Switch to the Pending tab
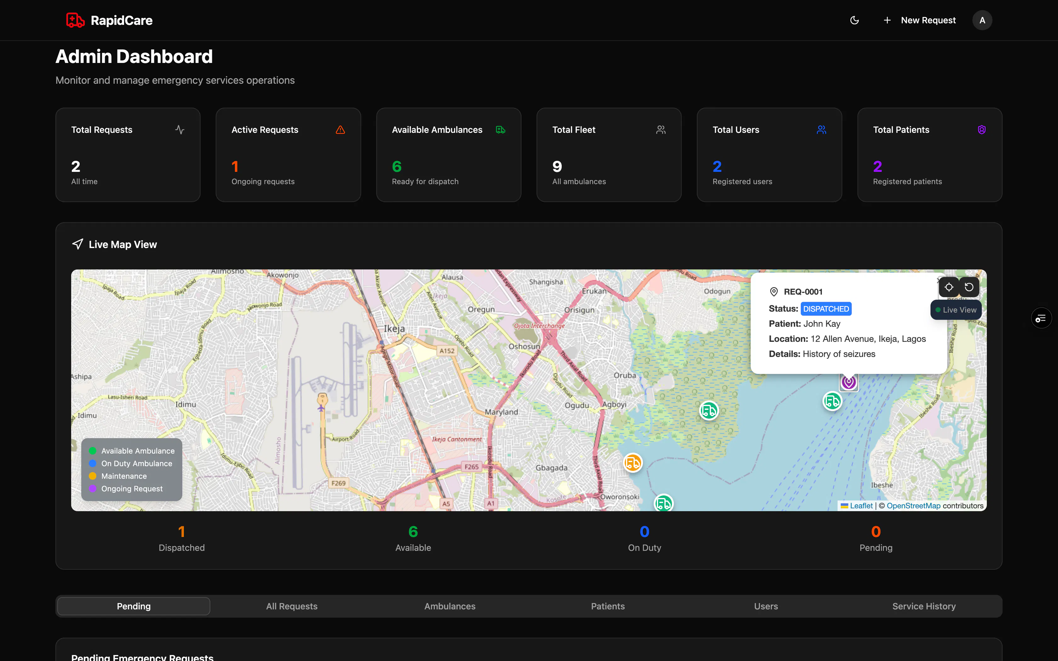Image resolution: width=1058 pixels, height=661 pixels. click(x=133, y=606)
